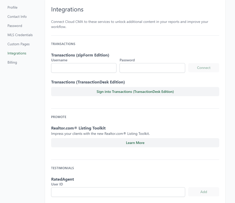Click Connect for zipForm Transactions

pos(203,68)
